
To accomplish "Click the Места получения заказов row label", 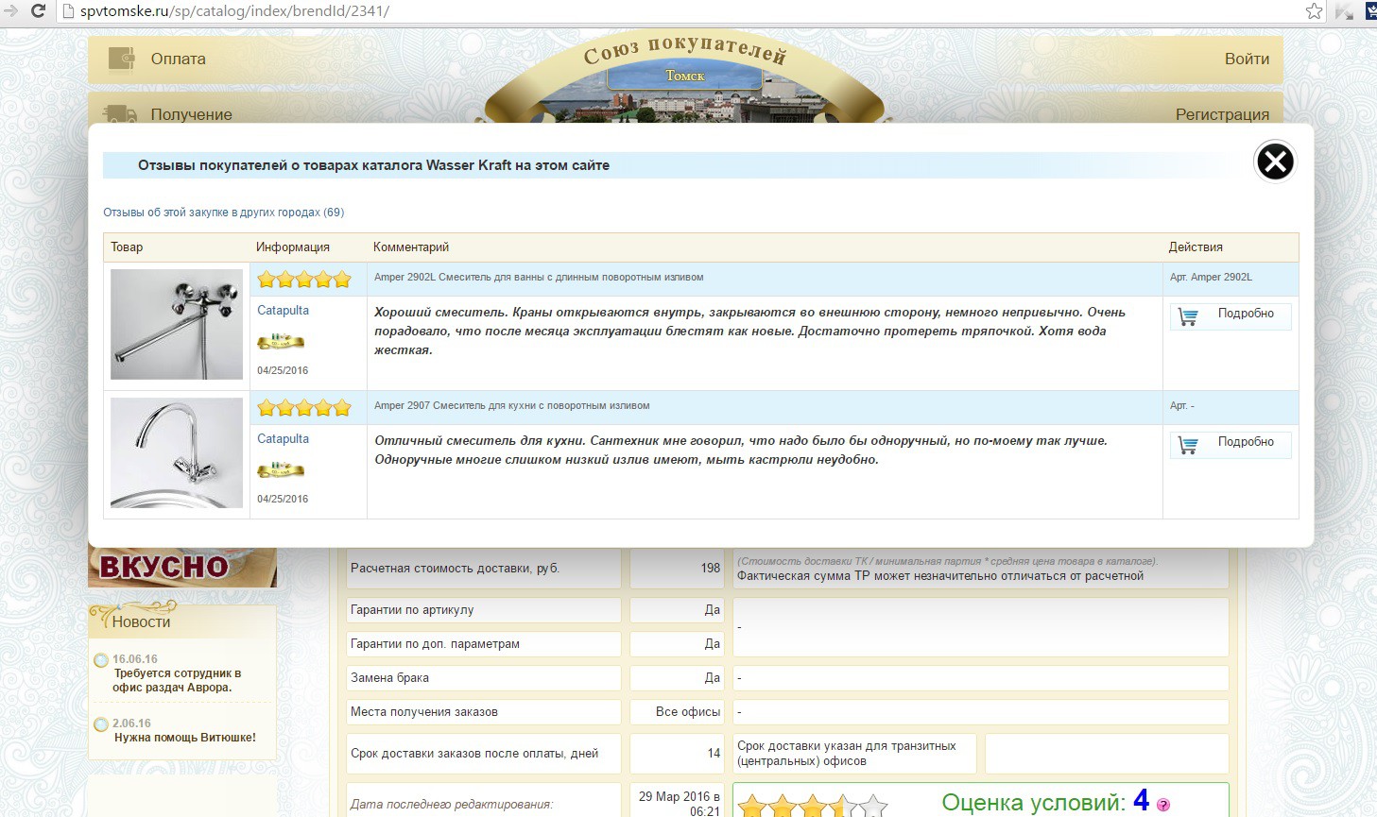I will point(423,712).
